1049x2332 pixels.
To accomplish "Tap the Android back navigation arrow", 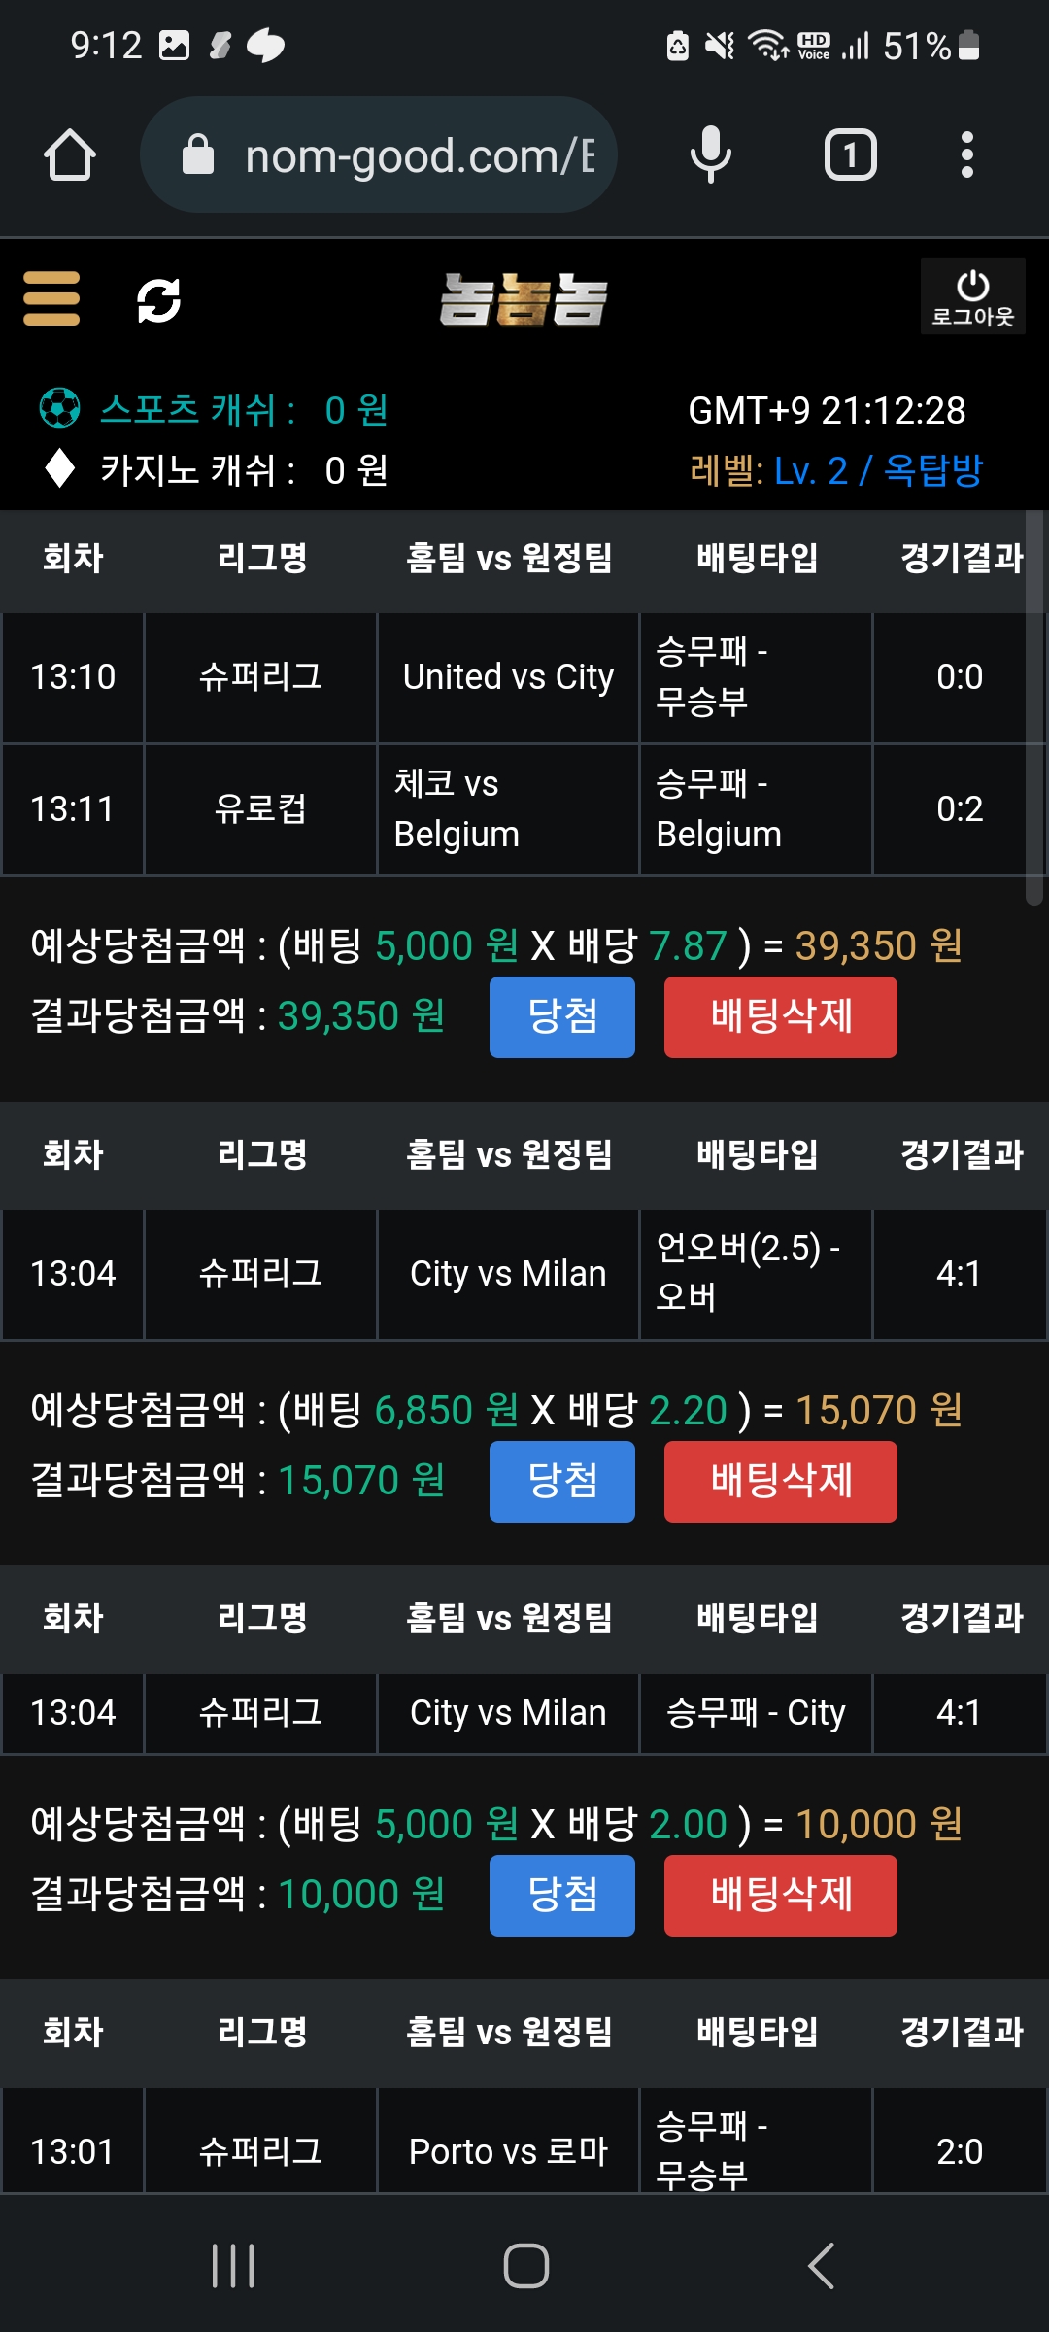I will [821, 2266].
